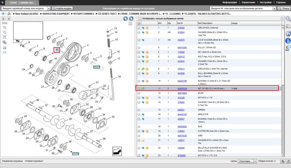Click the home icon in the breadcrumb

point(9,14)
